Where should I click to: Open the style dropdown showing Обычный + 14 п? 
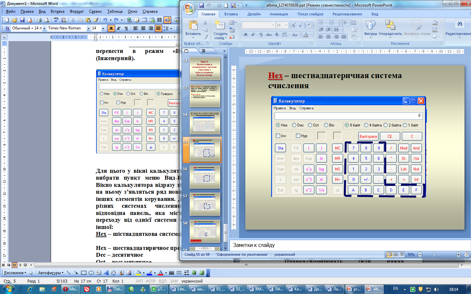point(44,28)
